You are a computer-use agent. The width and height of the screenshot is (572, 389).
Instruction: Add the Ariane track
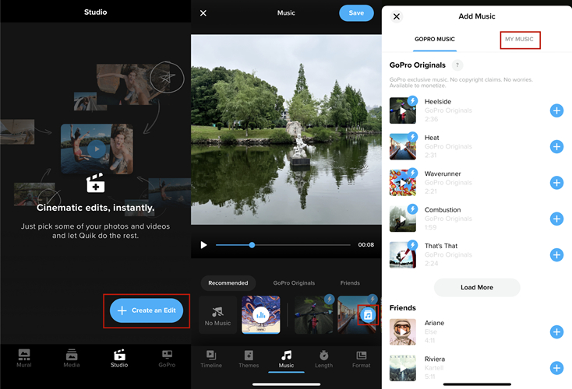pos(556,331)
